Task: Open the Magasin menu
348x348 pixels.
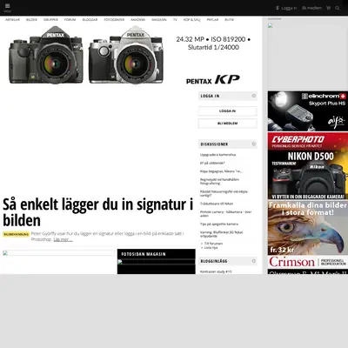Action: click(x=159, y=20)
